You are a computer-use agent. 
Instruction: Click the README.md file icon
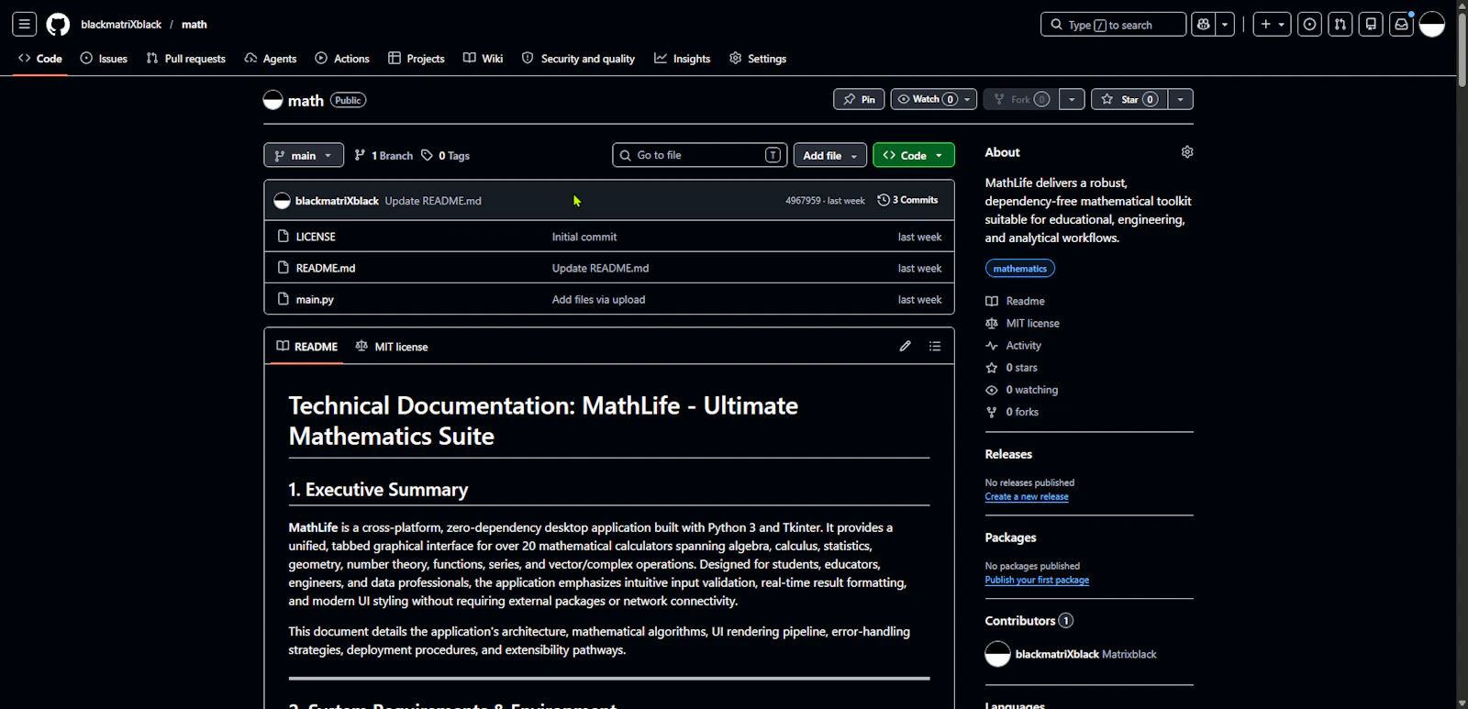284,268
